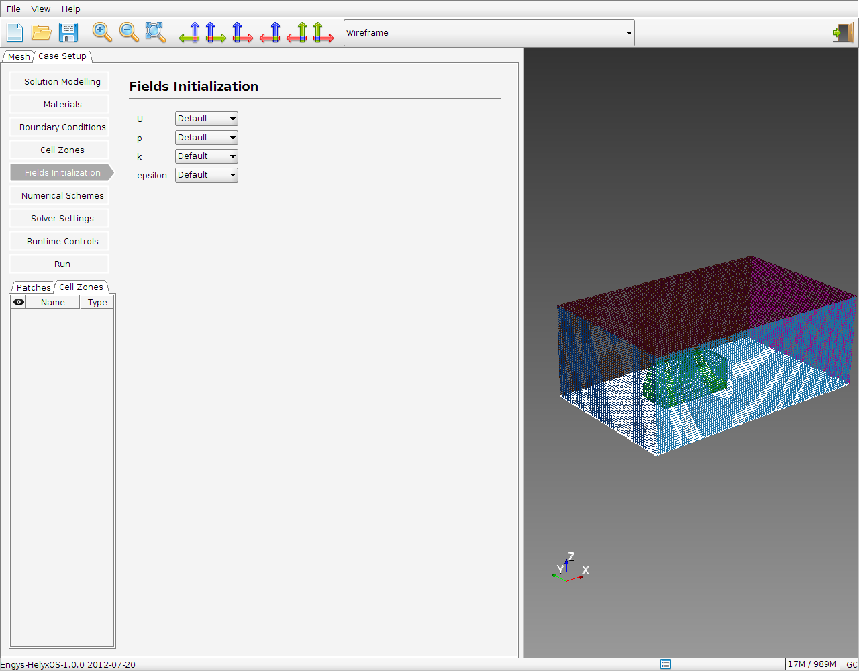Toggle the eye visibility column header

coord(19,302)
